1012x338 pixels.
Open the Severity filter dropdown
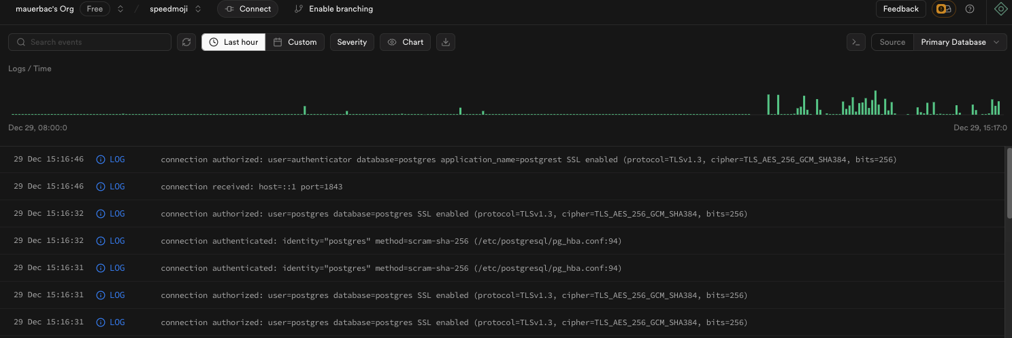click(352, 42)
